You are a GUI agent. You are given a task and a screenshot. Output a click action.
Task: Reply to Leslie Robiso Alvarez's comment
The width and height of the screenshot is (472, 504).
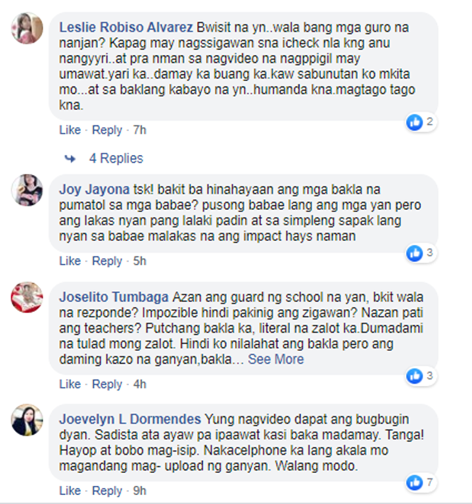click(107, 130)
